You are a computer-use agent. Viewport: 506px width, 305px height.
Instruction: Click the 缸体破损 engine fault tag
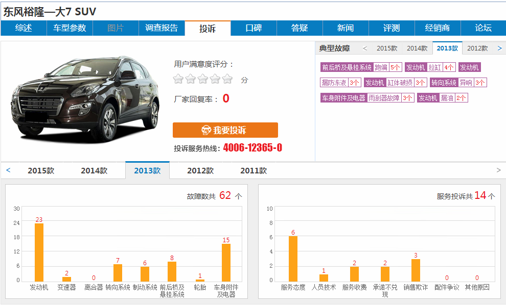[x=400, y=83]
